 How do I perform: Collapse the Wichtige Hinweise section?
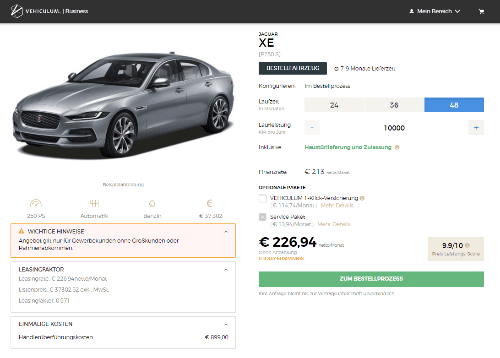(x=226, y=232)
